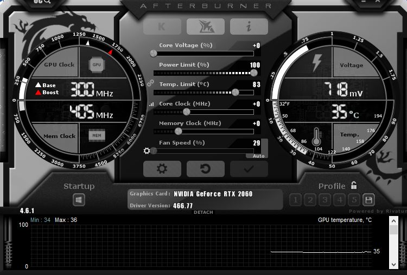The image size is (407, 275).
Task: Click the Core Clock slider handle
Action: point(186,112)
